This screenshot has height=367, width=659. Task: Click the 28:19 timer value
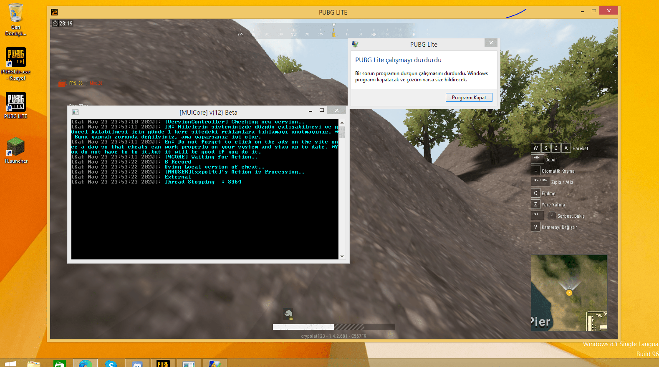(66, 23)
